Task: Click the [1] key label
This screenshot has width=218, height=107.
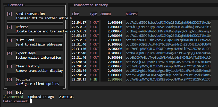Action: tap(10, 14)
